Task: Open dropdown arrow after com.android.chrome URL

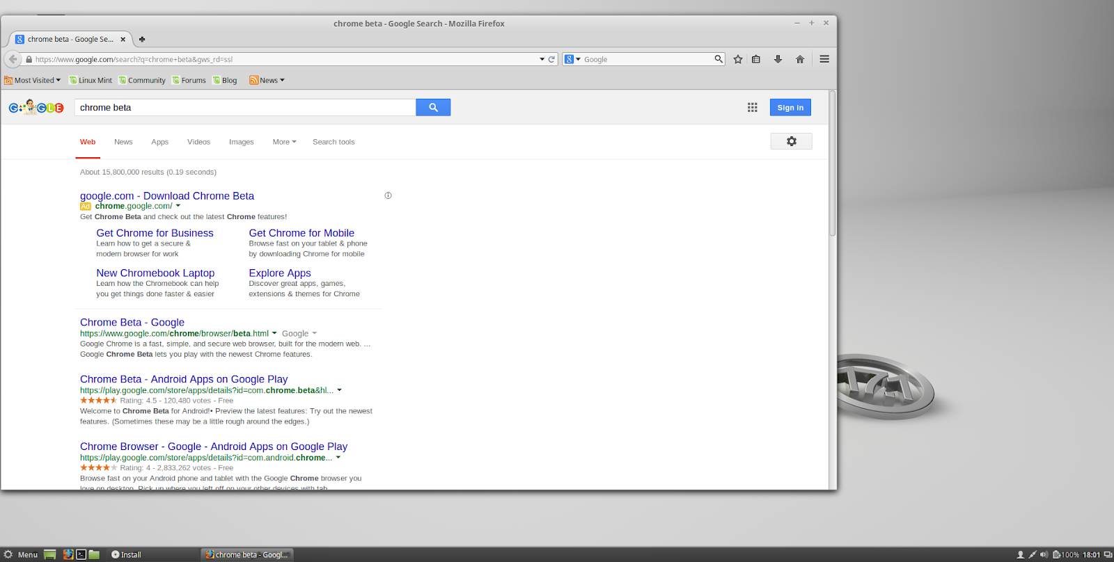Action: pos(338,458)
